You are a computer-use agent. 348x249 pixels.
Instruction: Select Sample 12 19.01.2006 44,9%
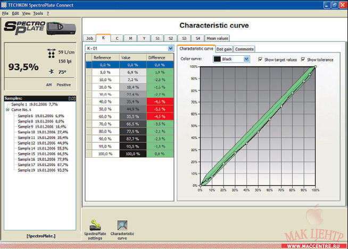43,143
